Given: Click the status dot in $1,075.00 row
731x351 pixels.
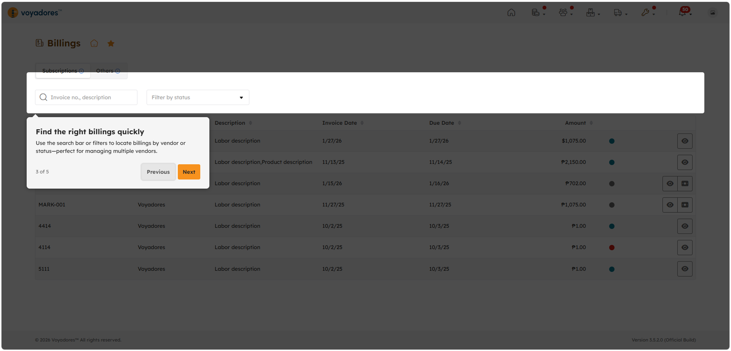Looking at the screenshot, I should pos(612,141).
